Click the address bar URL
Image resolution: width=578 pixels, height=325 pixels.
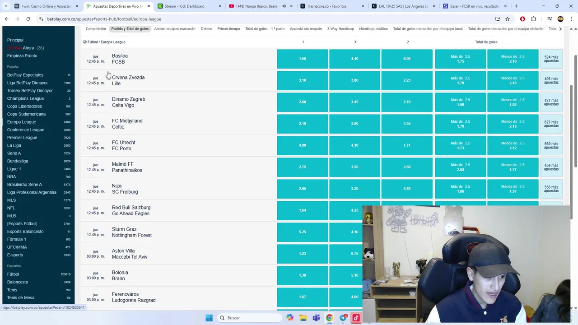[104, 19]
